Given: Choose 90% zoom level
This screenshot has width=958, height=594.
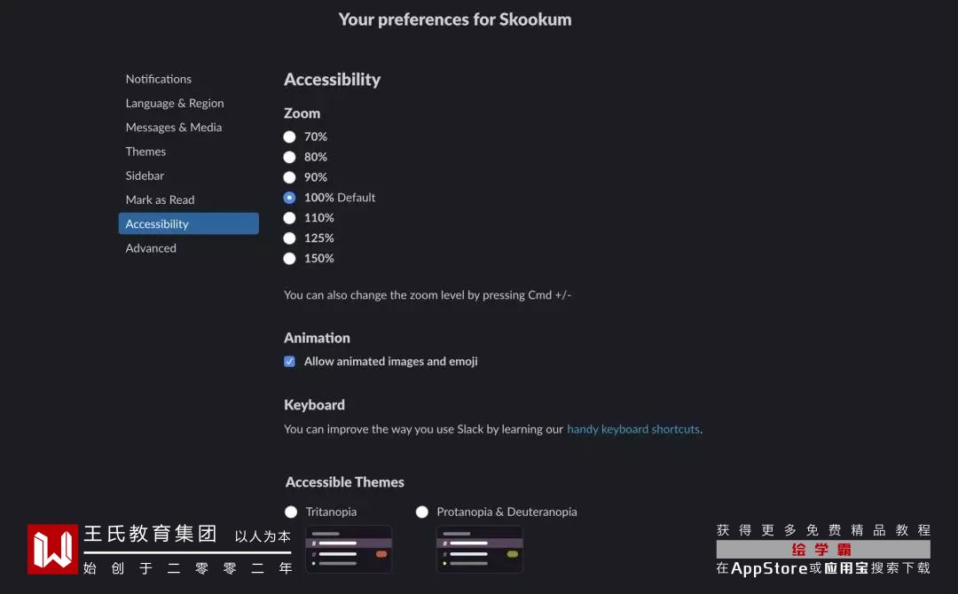Looking at the screenshot, I should [x=289, y=177].
